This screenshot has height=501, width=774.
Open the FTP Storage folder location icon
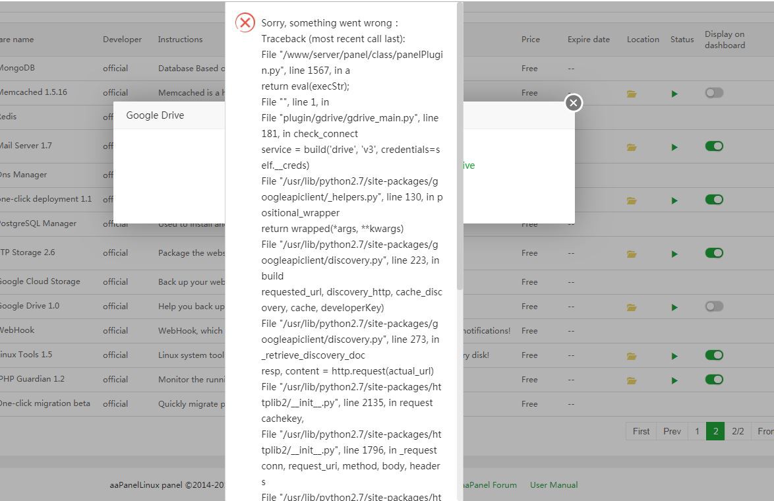[x=632, y=254]
